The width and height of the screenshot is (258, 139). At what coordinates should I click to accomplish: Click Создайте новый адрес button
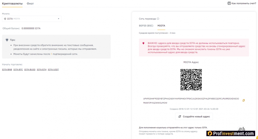click(194, 116)
